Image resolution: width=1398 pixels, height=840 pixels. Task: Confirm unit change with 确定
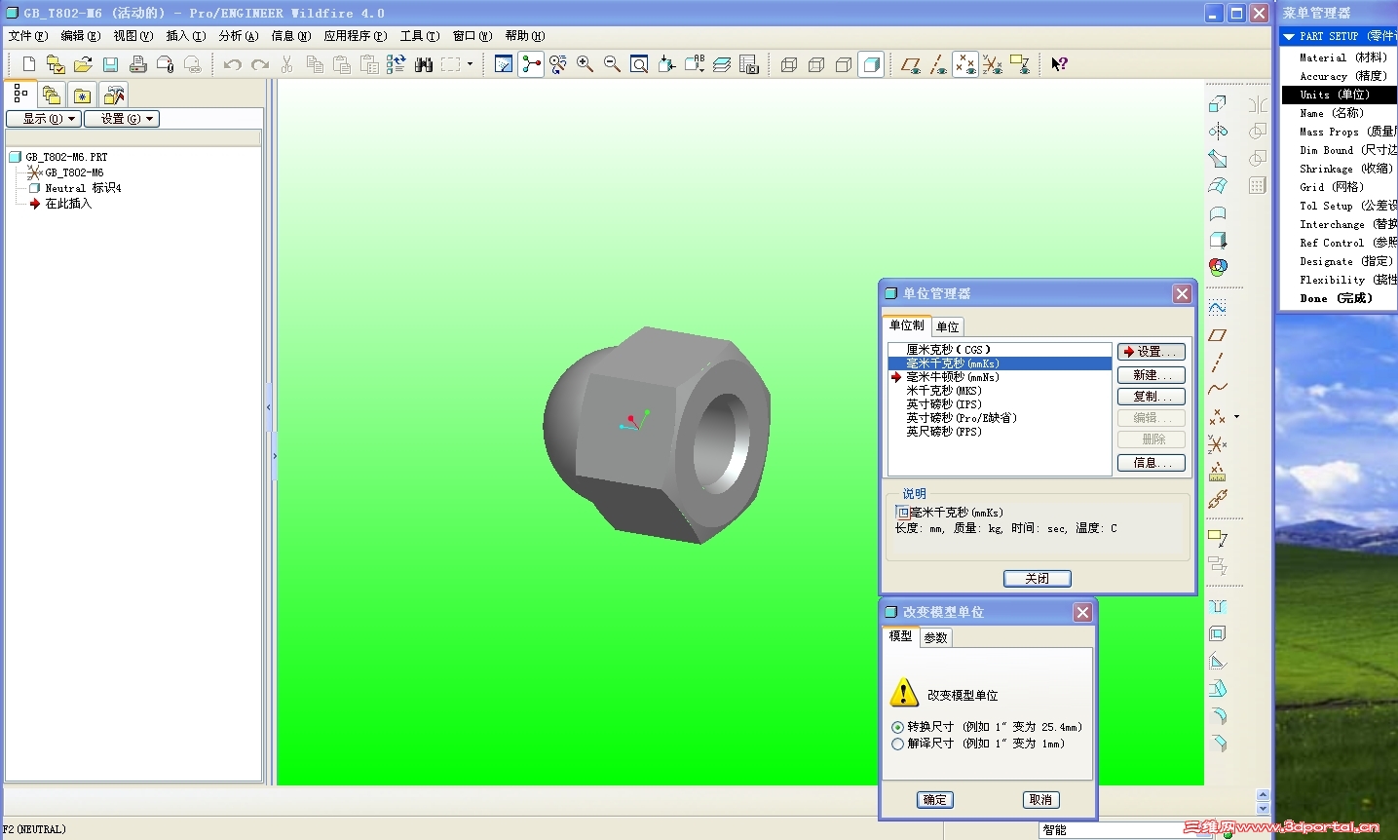pos(934,800)
